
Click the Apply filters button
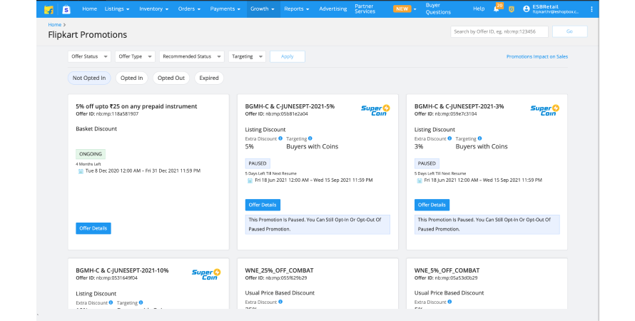pos(287,56)
